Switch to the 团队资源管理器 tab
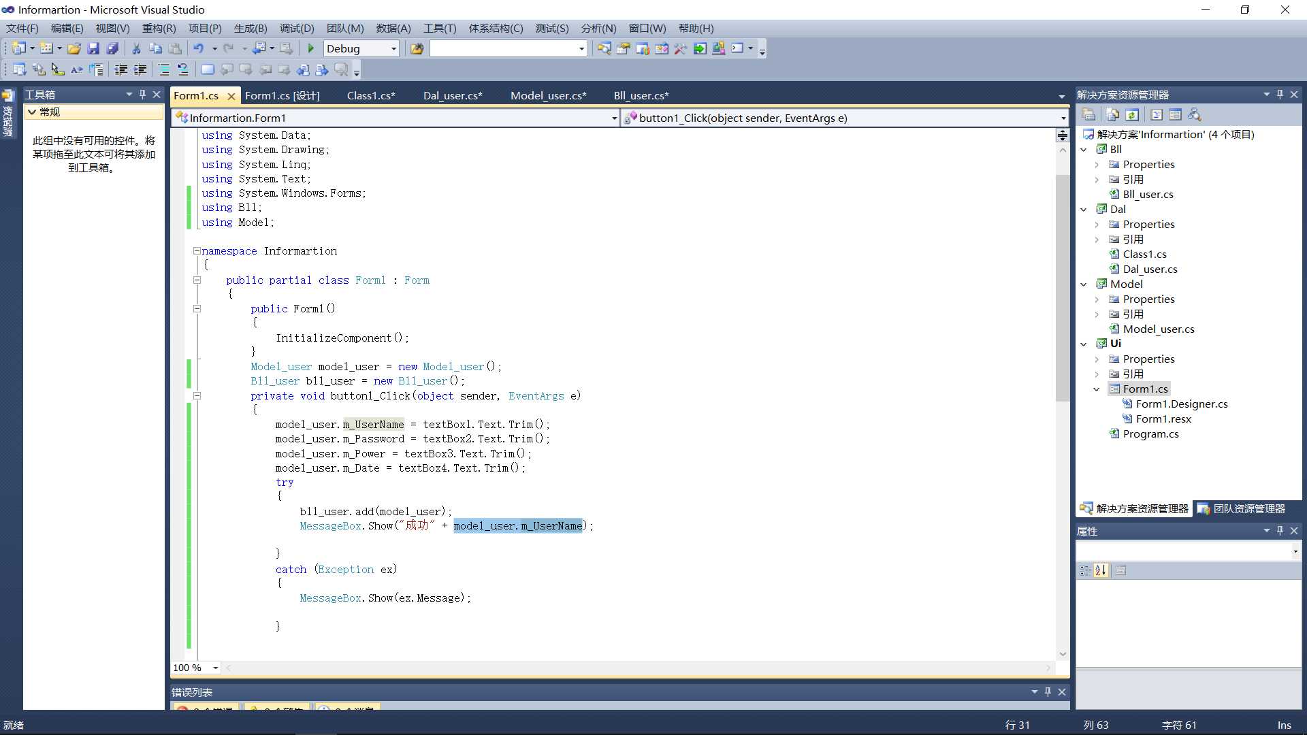1307x735 pixels. (x=1242, y=508)
